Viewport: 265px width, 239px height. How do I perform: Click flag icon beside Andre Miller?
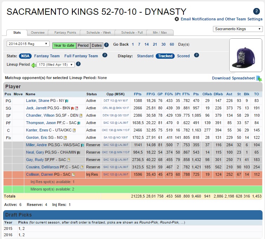point(83,145)
